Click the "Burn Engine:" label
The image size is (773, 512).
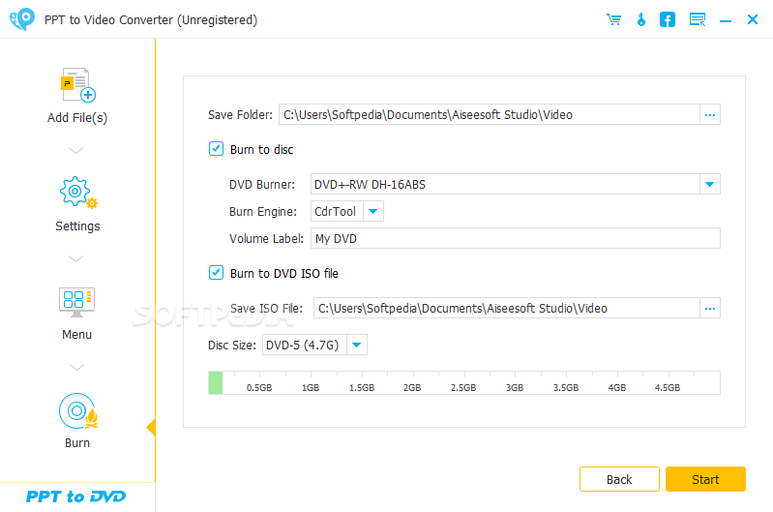(263, 212)
